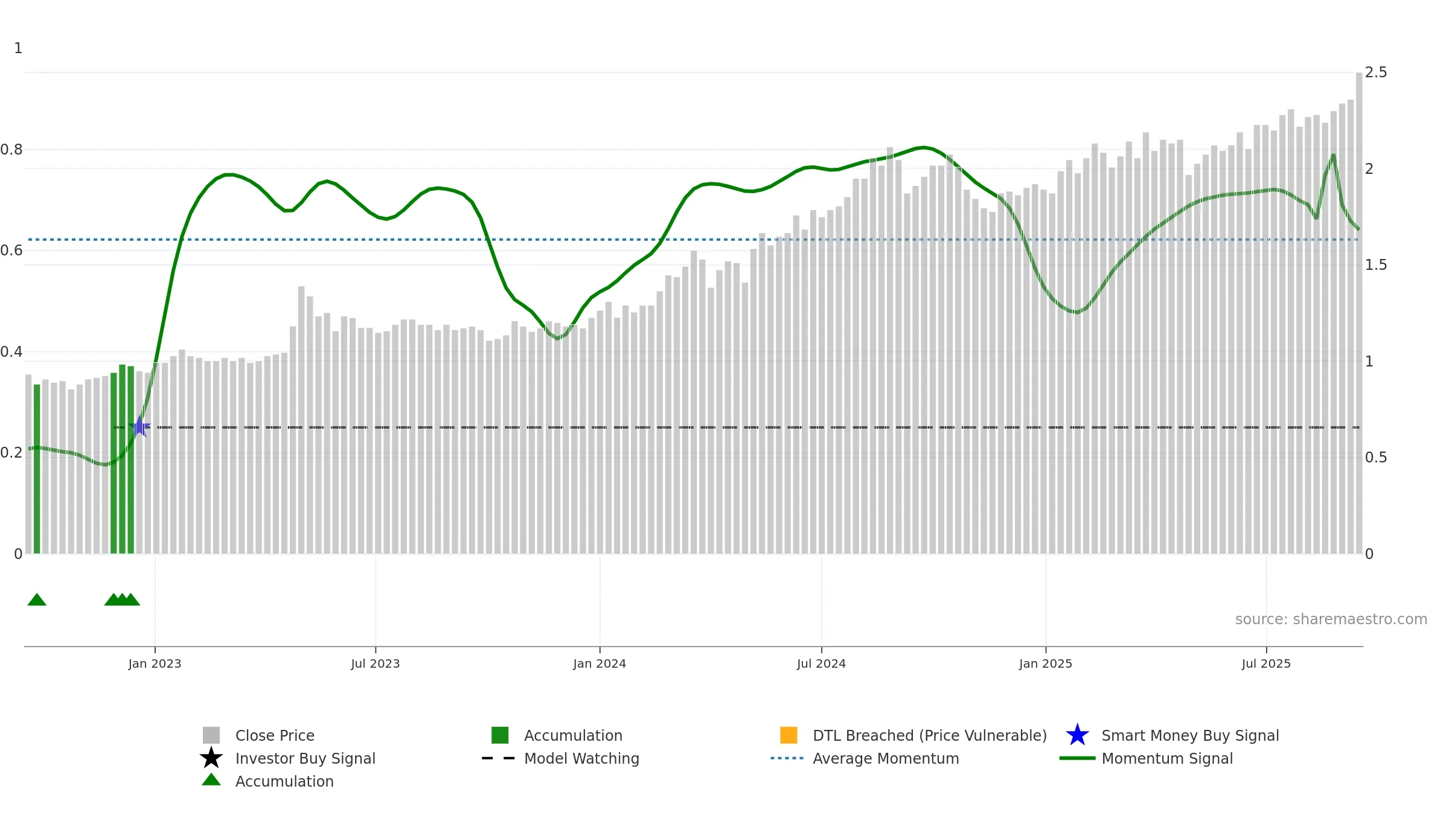The width and height of the screenshot is (1449, 815).
Task: Click the dotted Average Momentum legend line icon
Action: point(787,758)
